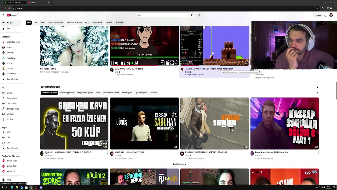The width and height of the screenshot is (337, 190).
Task: Open İndirilenler downloads in the sidebar
Action: click(11, 119)
